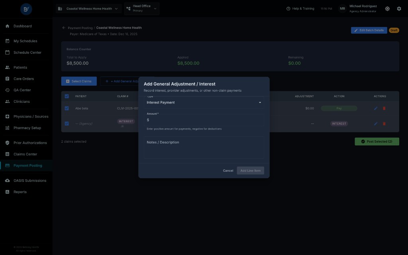Click the INTEREST badge in the Action column
Viewport: 408px width, 255px height.
point(339,124)
